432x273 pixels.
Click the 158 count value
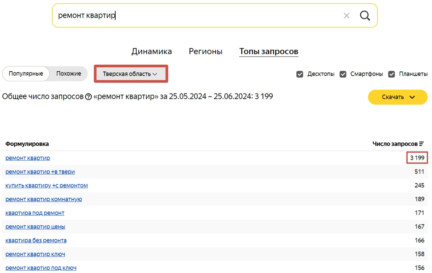tap(420, 254)
